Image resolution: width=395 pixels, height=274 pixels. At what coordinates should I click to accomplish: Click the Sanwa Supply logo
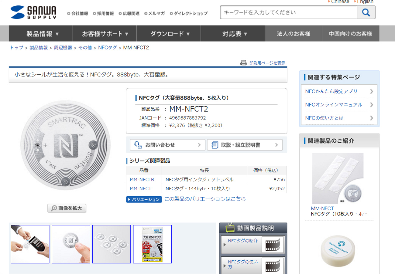(x=33, y=12)
